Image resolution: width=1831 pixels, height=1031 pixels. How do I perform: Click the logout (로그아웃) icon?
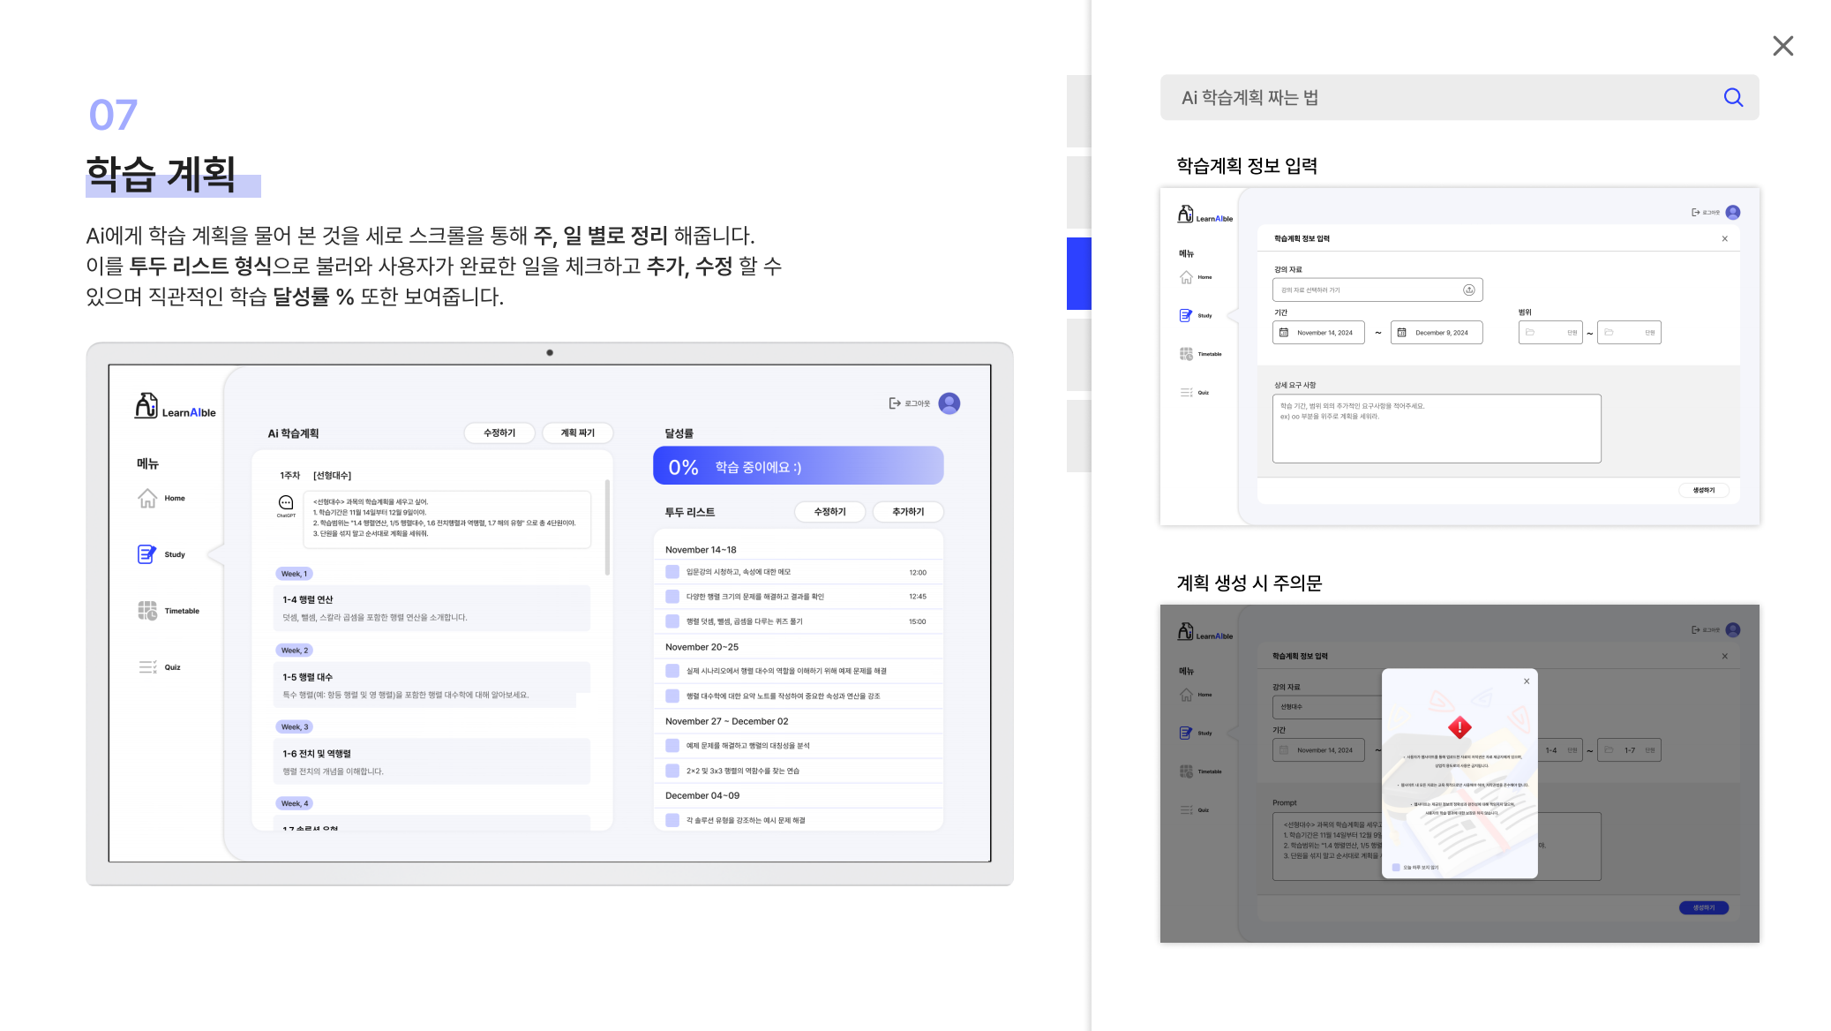895,403
